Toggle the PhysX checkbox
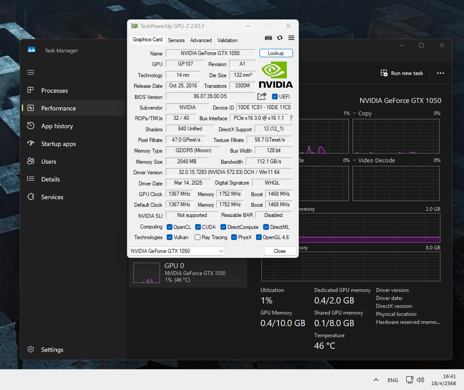 tap(234, 237)
